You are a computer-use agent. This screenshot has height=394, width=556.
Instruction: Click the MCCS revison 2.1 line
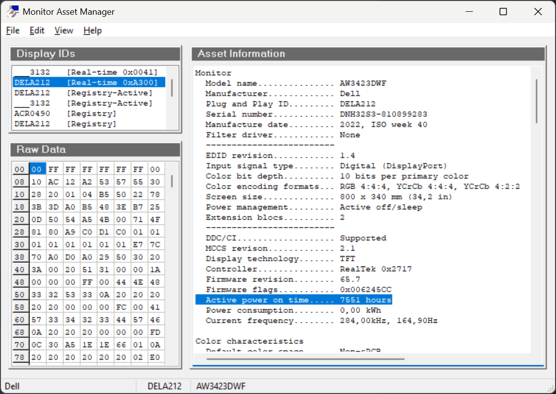click(280, 248)
